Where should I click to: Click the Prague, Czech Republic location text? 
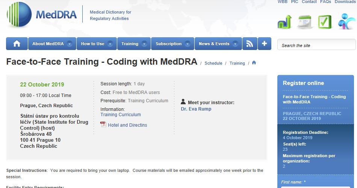click(47, 106)
